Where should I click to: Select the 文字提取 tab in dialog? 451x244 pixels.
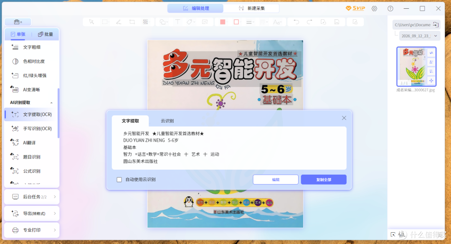[x=130, y=121]
